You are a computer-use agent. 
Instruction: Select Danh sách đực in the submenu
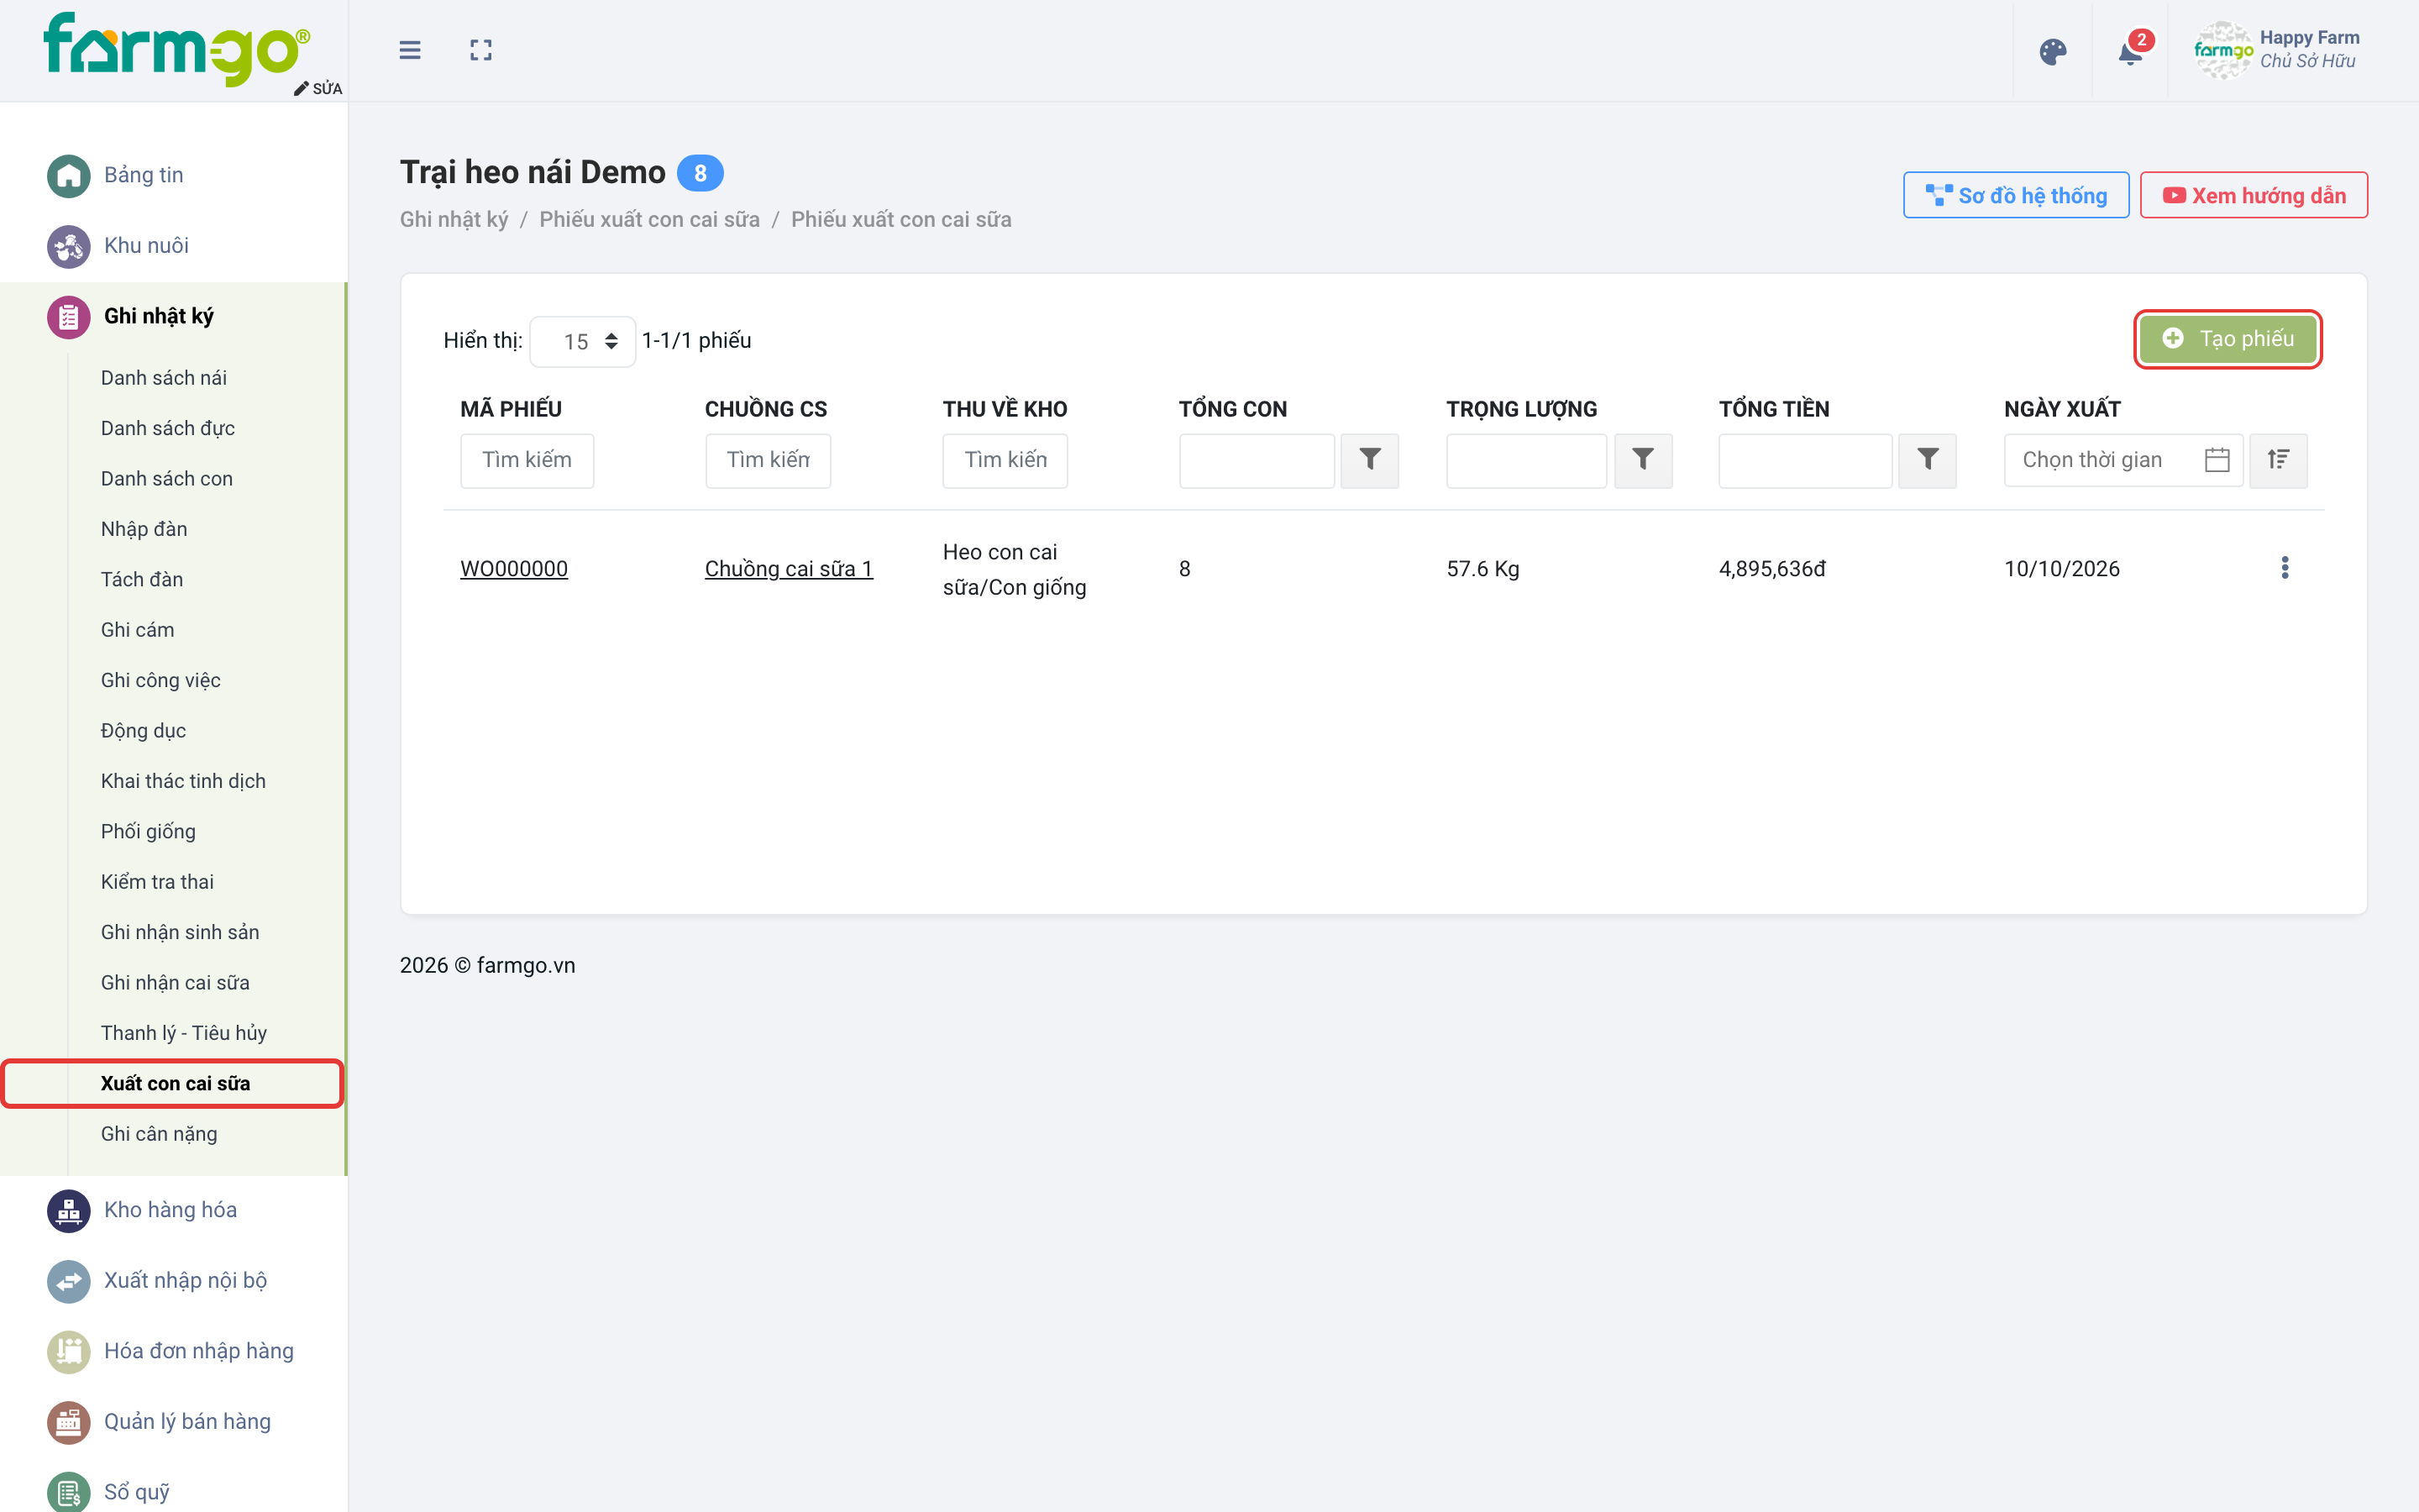[x=168, y=428]
